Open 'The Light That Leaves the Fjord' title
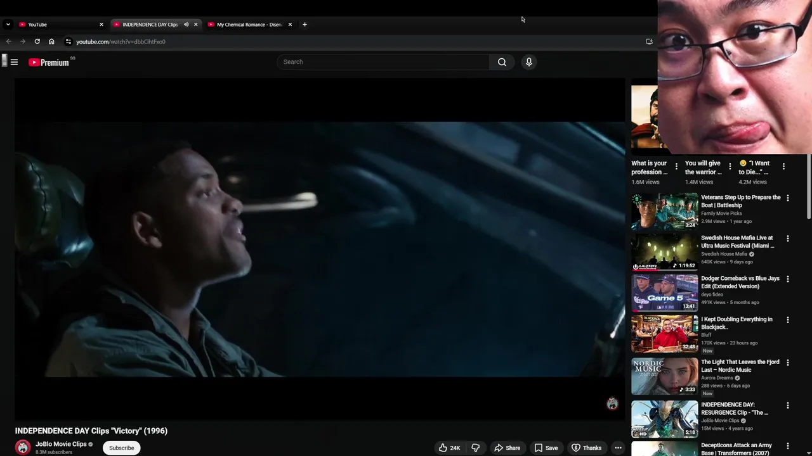The width and height of the screenshot is (812, 456). [740, 366]
